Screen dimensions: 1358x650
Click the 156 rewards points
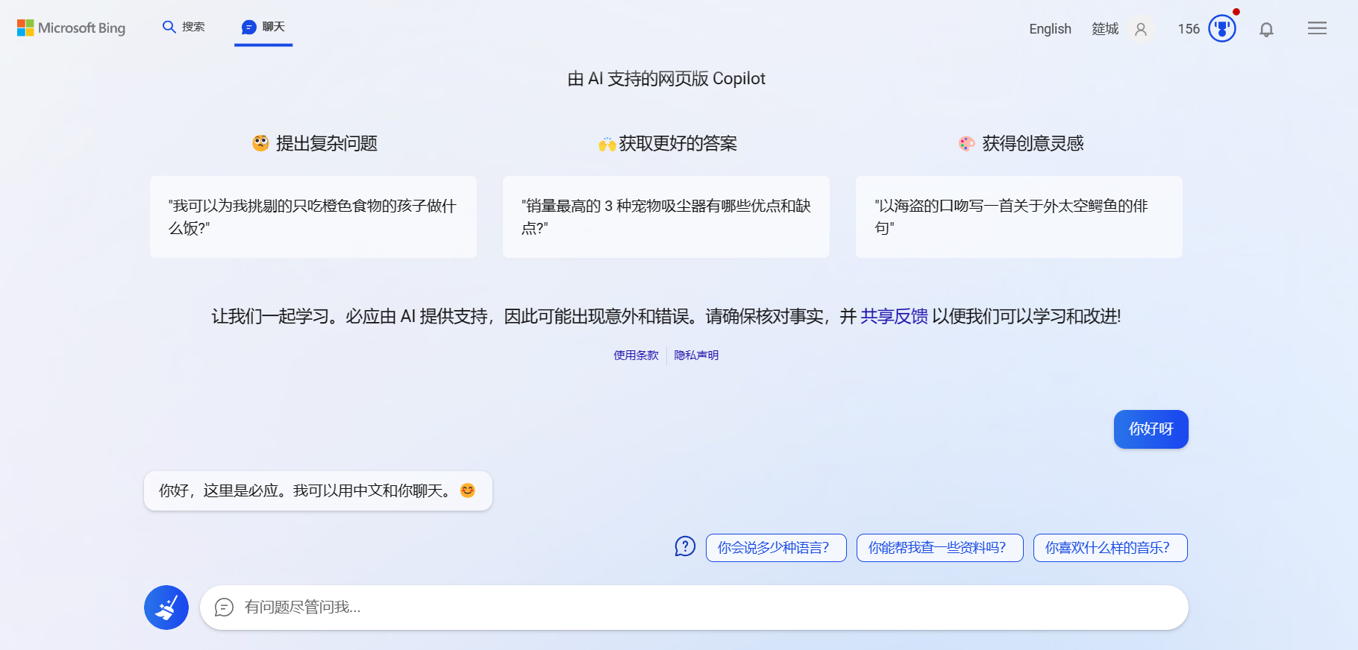coord(1189,29)
